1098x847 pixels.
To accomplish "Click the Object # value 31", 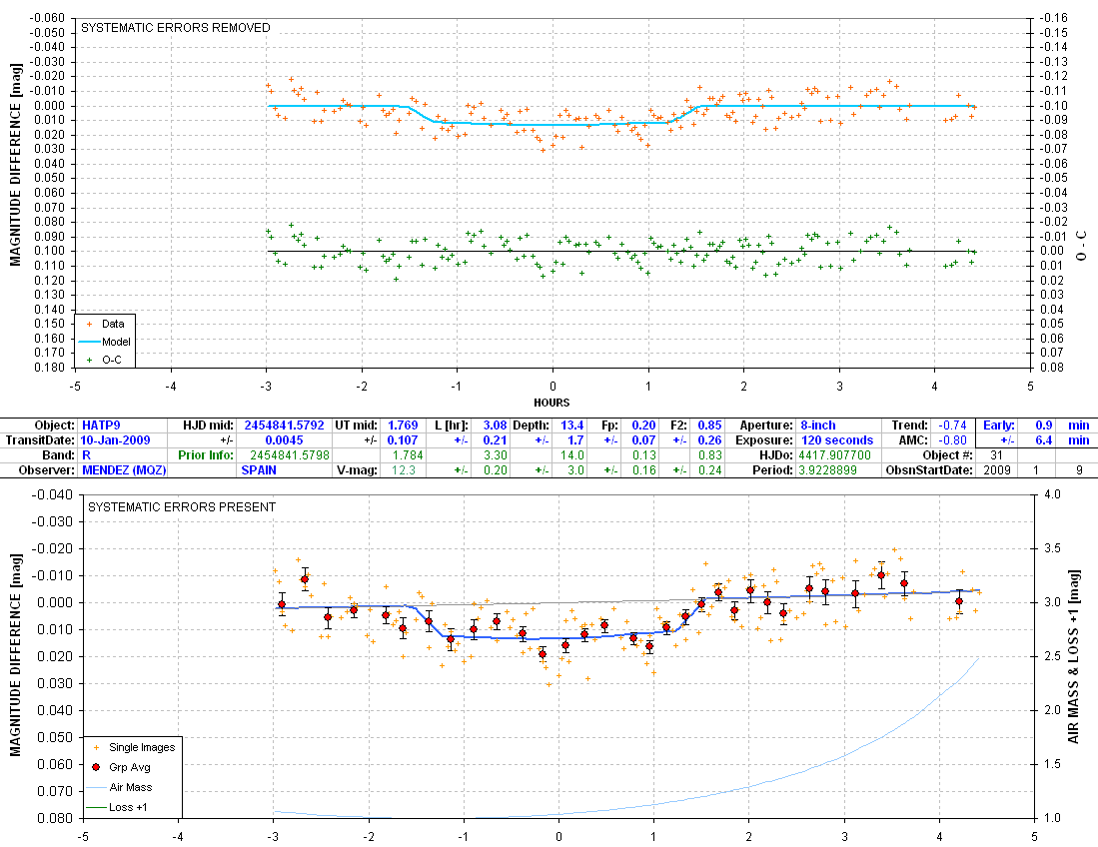I will 996,455.
